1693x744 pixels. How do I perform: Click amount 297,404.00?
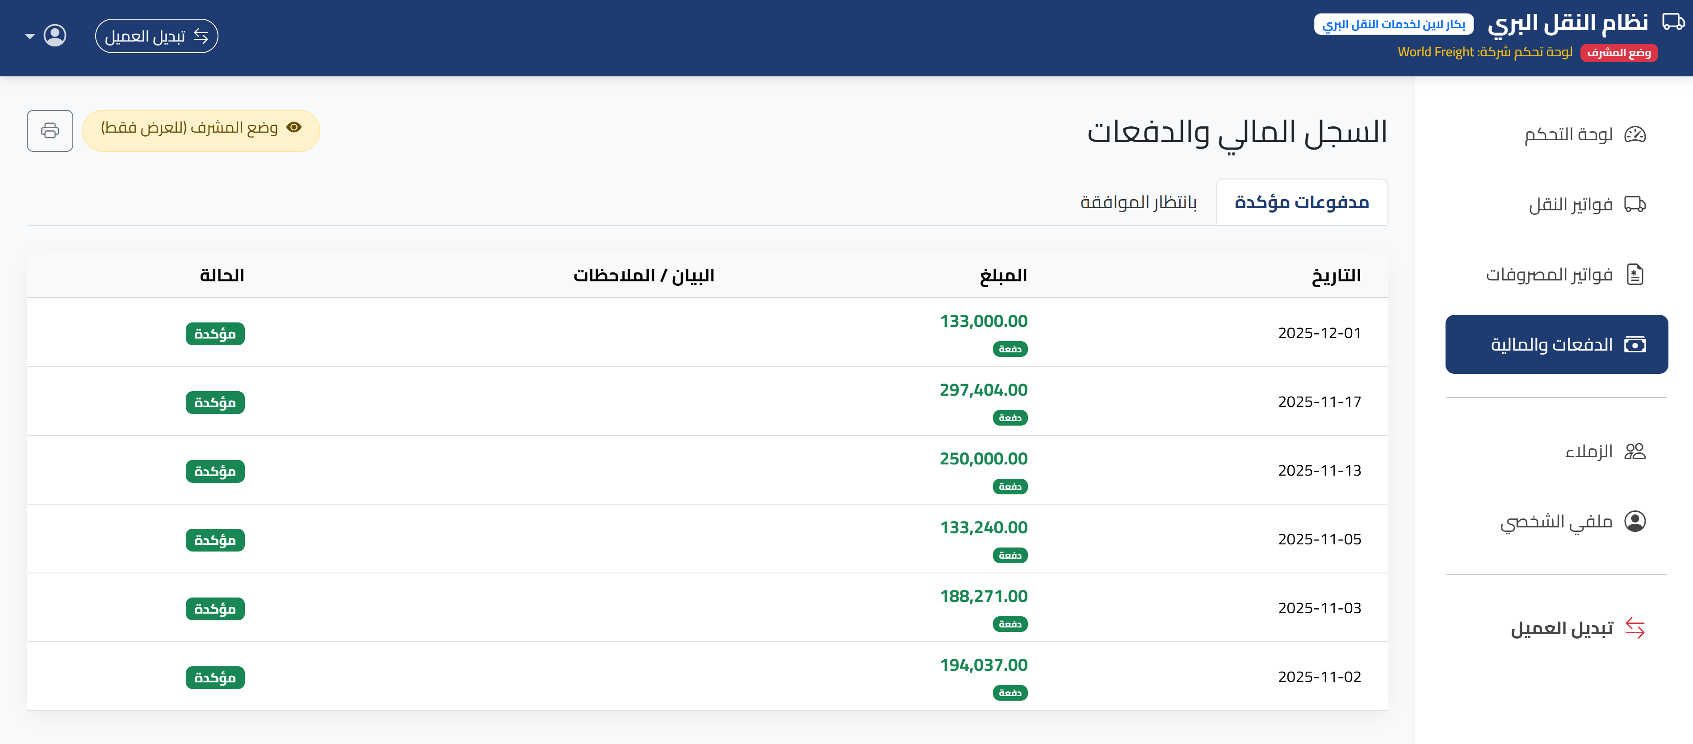[x=983, y=390]
